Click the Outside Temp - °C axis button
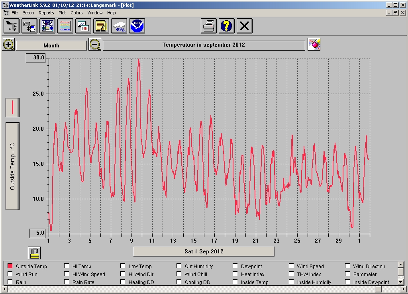The width and height of the screenshot is (408, 294). pos(12,166)
